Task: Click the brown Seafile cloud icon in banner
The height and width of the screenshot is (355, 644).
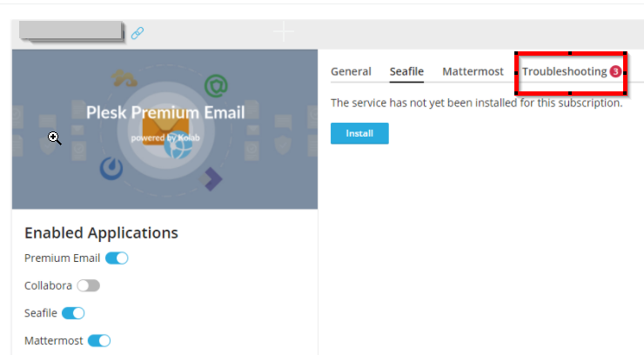Action: point(124,78)
